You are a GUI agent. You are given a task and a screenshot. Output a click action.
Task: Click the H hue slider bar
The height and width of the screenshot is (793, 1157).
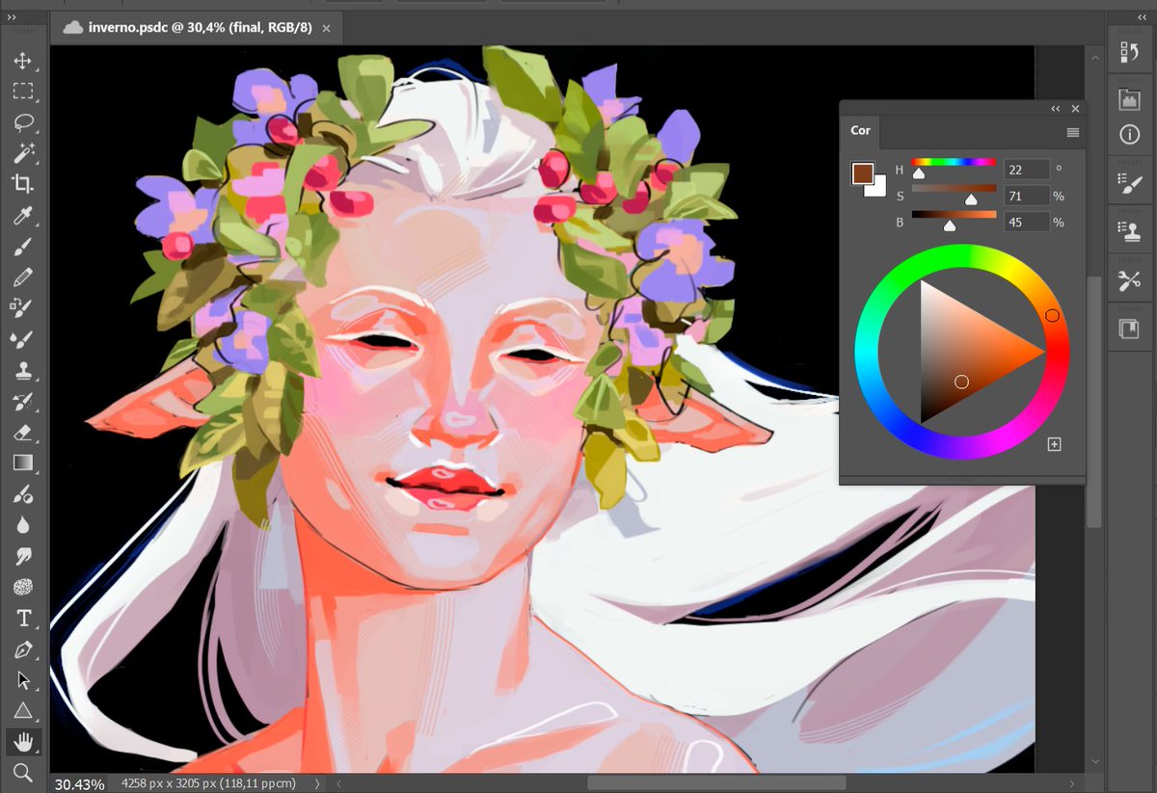[954, 162]
